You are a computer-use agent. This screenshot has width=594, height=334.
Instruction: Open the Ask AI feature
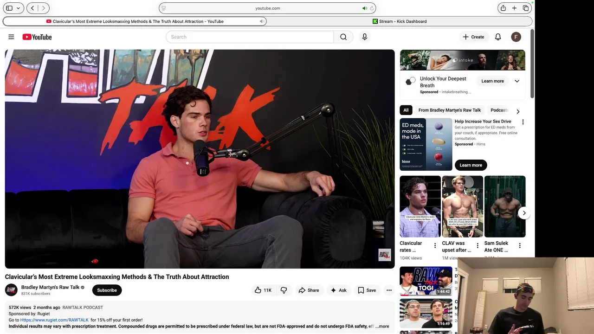(338, 290)
